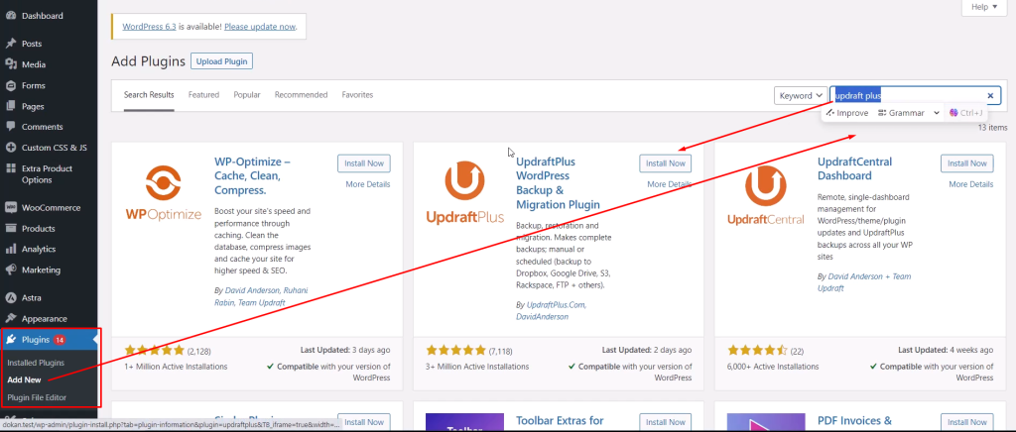This screenshot has width=1016, height=432.
Task: Click the Plugins update count badge 14
Action: pyautogui.click(x=59, y=340)
